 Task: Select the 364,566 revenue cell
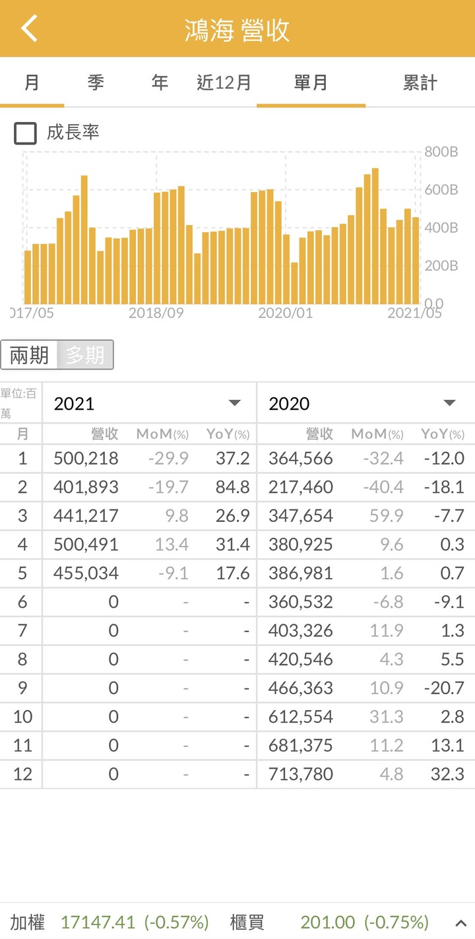tap(301, 459)
